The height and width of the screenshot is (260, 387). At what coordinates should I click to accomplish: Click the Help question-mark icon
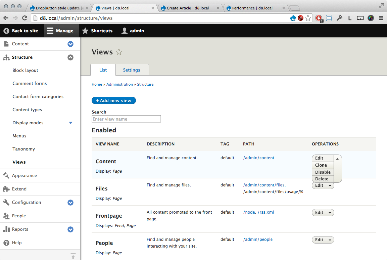point(6,243)
